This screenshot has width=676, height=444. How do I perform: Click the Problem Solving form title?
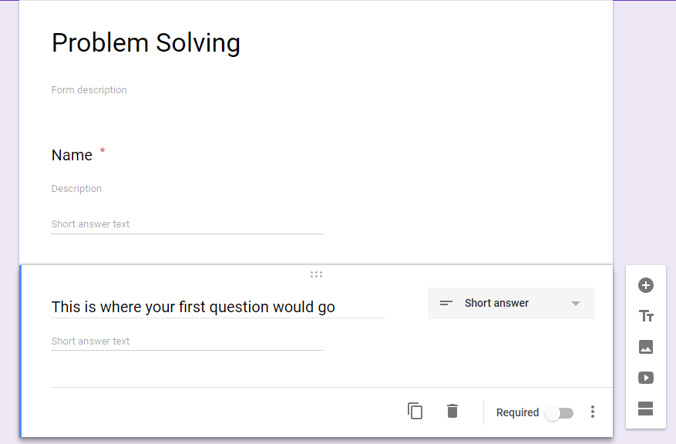point(146,43)
